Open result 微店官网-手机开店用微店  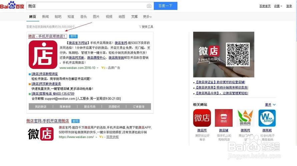(x=48, y=121)
